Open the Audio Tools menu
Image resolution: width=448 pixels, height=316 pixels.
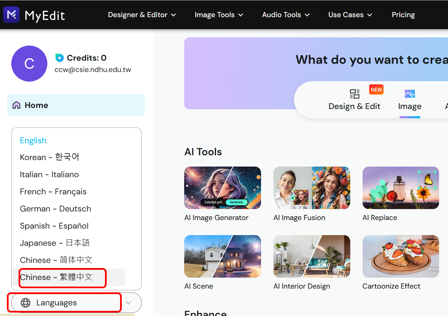coord(286,15)
